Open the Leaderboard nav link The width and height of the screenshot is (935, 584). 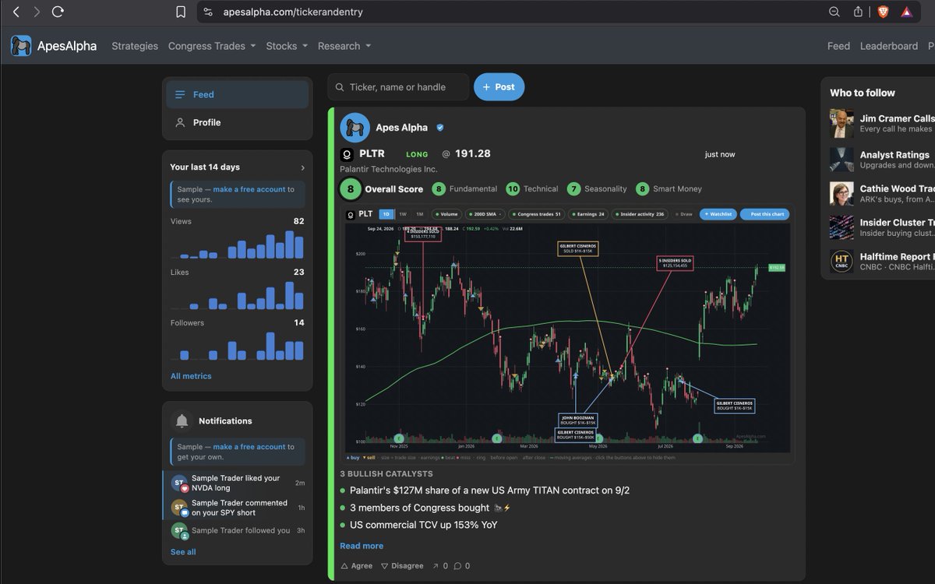[889, 46]
